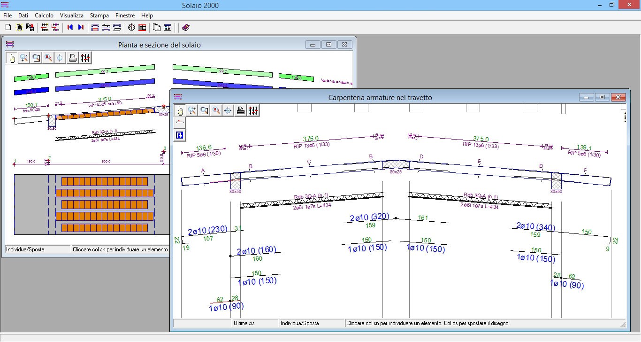Viewport: 641px width, 342px height.
Task: Open the Visualizza menu
Action: click(x=72, y=16)
